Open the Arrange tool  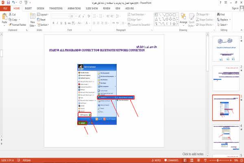click(x=183, y=20)
